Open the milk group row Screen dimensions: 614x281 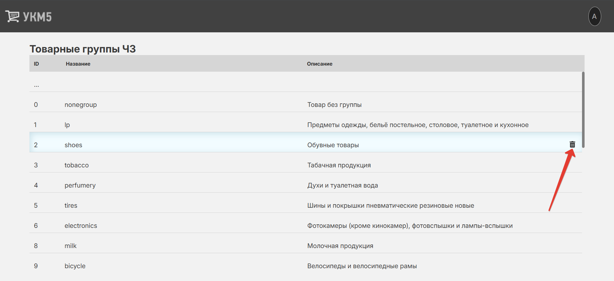click(x=70, y=246)
